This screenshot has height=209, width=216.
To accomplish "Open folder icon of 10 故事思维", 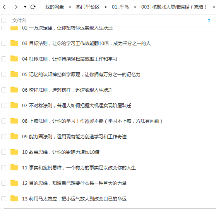I will pyautogui.click(x=14, y=152).
